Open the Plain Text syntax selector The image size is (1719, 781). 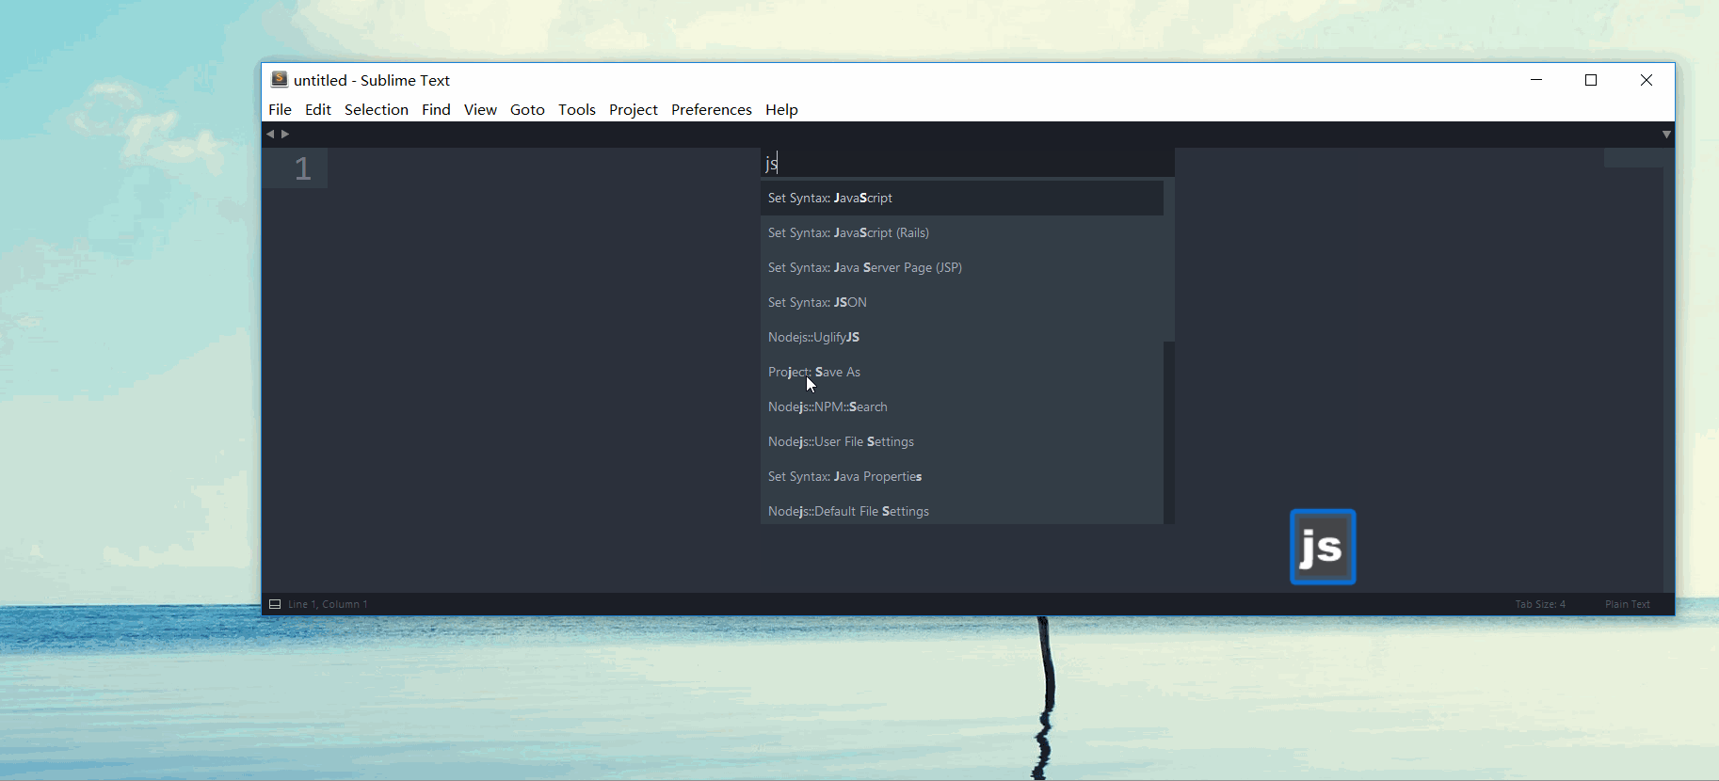1628,604
